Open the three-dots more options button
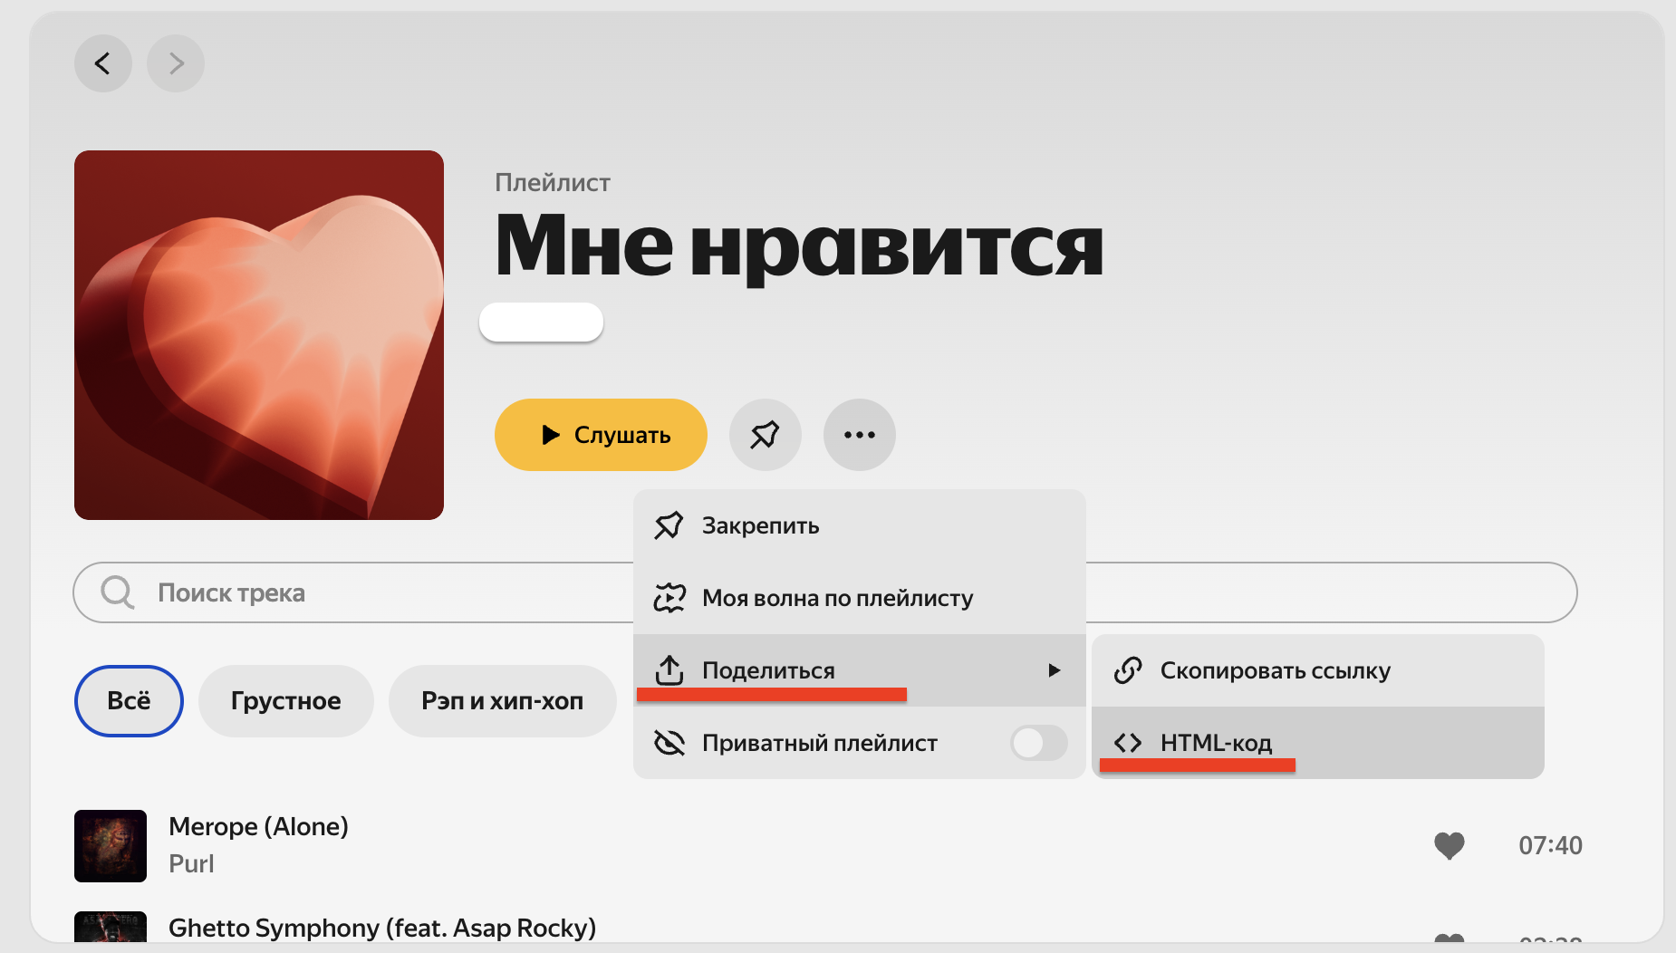Screen dimensions: 1676x953 point(860,435)
